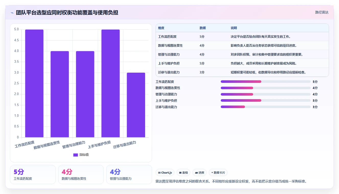Open the 4分 数据与视图连贯性 data card
Image resolution: width=339 pixels, height=194 pixels.
click(x=81, y=174)
